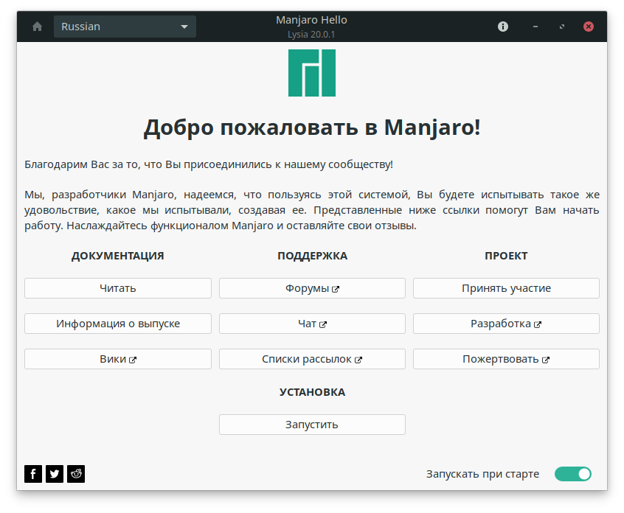Click the Lysia 20.0.1 subtitle text
This screenshot has height=513, width=624.
coord(311,35)
